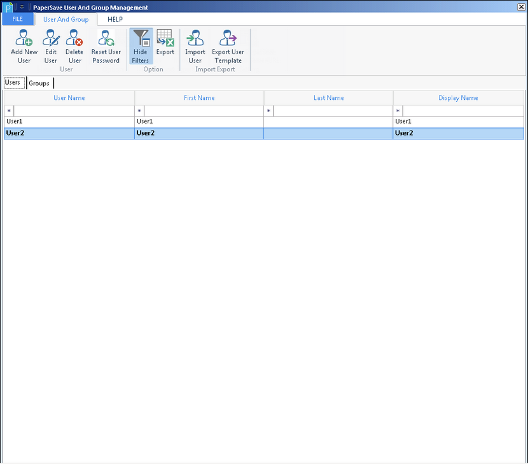Click the First Name filter text field
The width and height of the screenshot is (528, 464).
(x=204, y=111)
